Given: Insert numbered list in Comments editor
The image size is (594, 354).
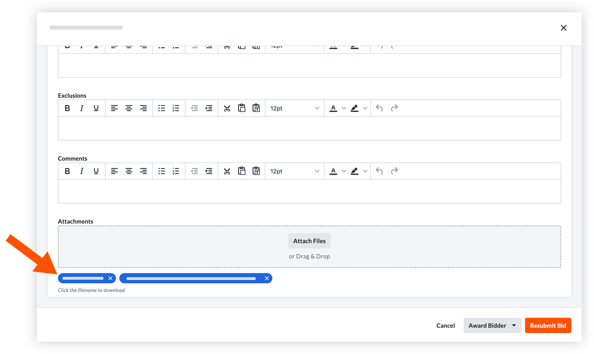Looking at the screenshot, I should [176, 171].
